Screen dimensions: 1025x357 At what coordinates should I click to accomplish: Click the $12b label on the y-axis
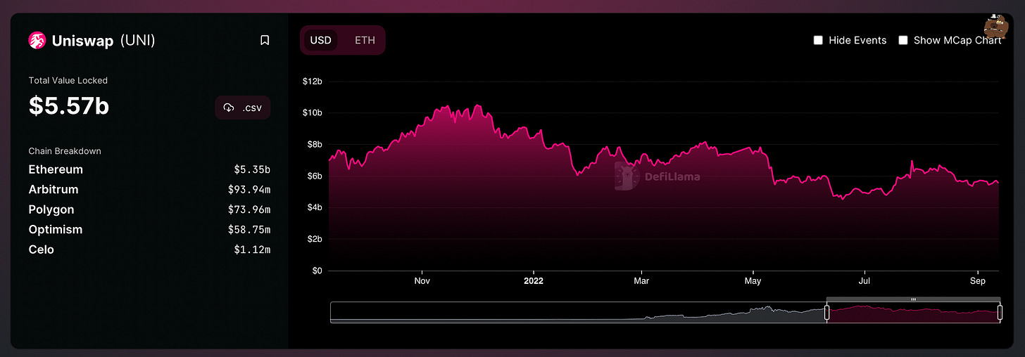312,82
